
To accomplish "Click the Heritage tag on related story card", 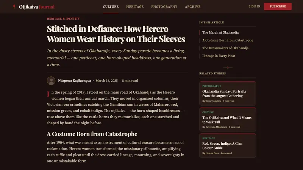I will click(209, 138).
